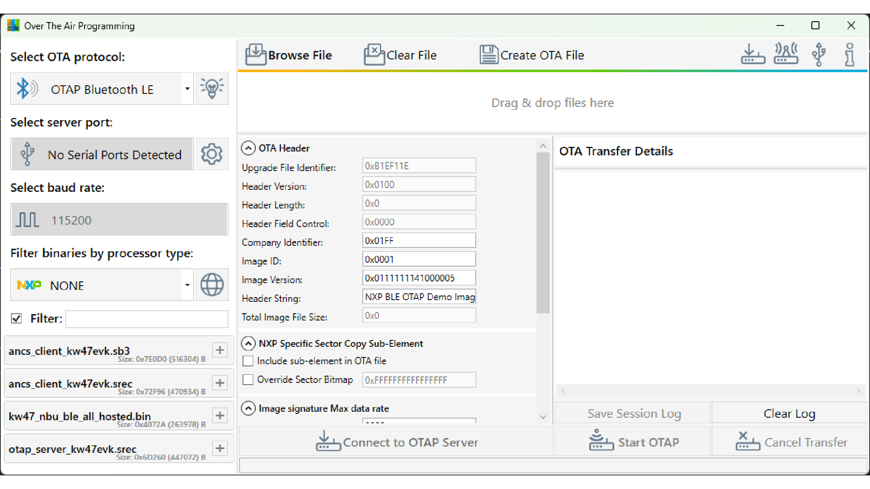Click the USB icon in top toolbar
Screen dimensions: 870x489
[x=819, y=55]
